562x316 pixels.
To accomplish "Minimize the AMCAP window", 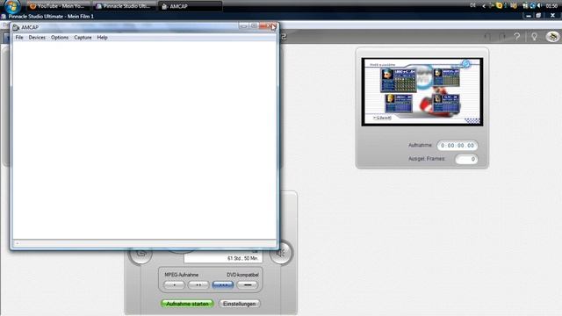I will point(244,25).
